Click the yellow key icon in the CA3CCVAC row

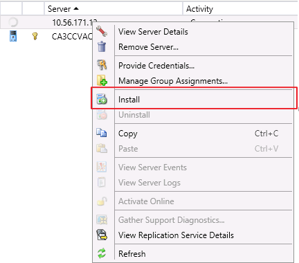click(x=35, y=36)
